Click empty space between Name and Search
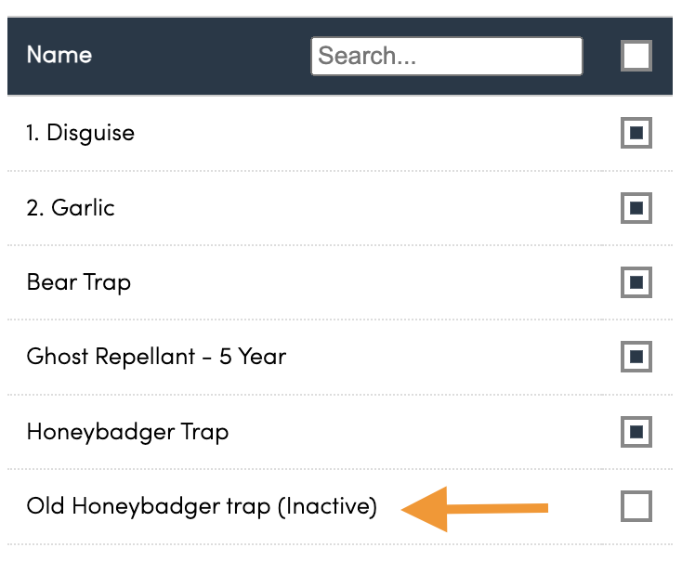Viewport: 695px width, 561px height. click(x=200, y=56)
